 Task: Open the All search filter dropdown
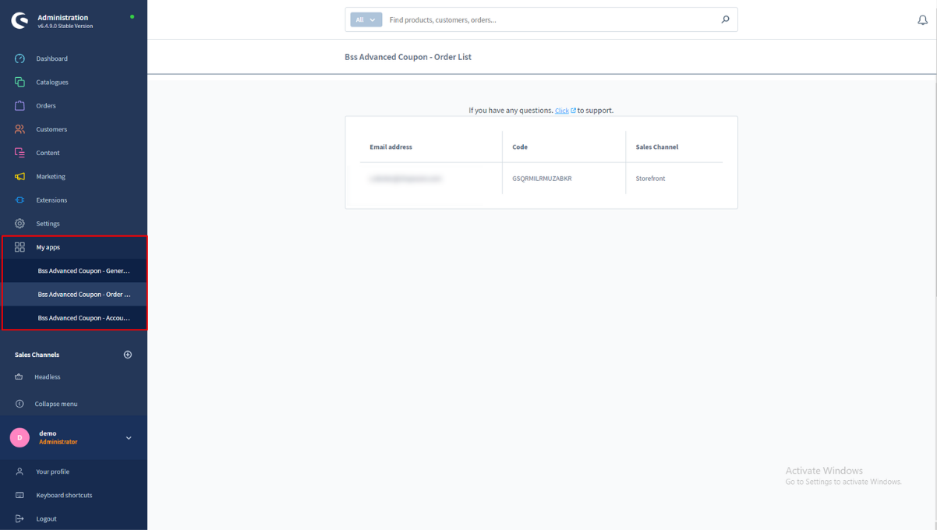click(366, 19)
